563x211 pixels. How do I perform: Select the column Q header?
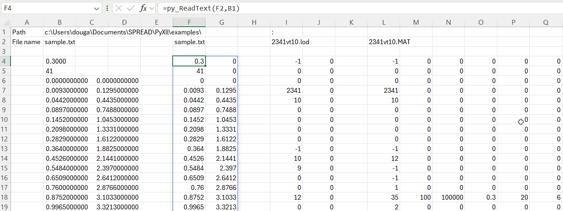(x=546, y=23)
